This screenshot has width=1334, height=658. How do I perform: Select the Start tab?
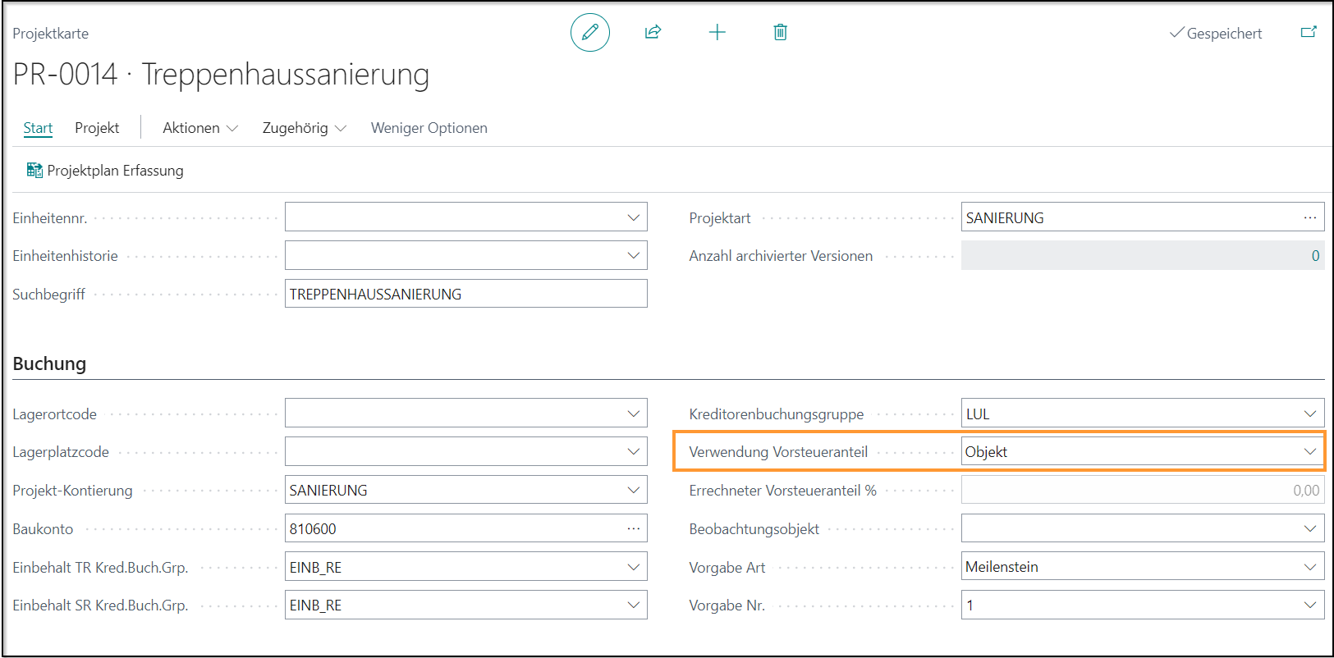coord(38,128)
